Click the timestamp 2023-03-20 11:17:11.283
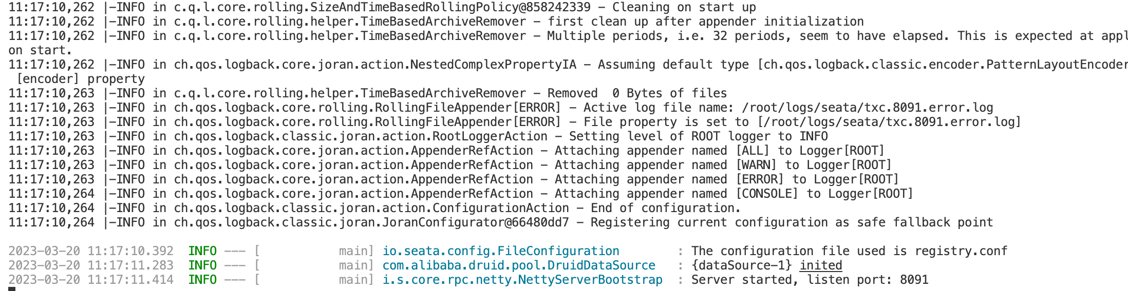 (91, 265)
